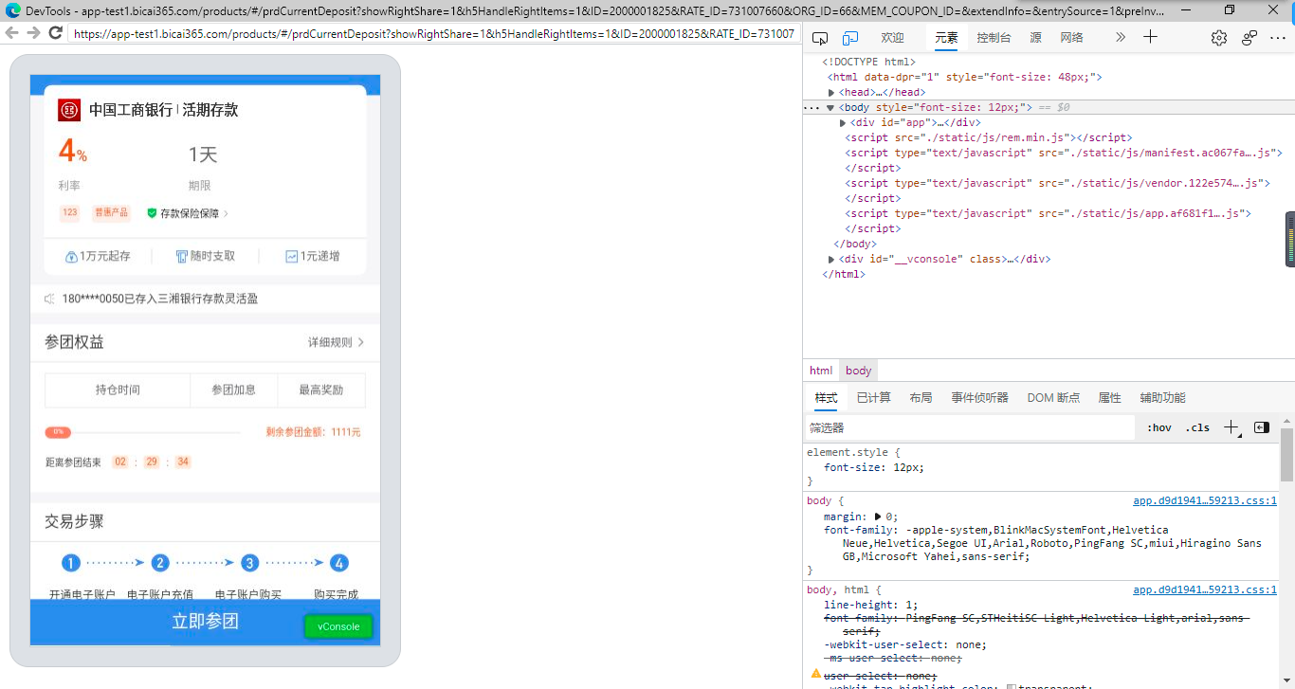Toggle computed styles sidebar icon
The height and width of the screenshot is (689, 1295).
[x=1261, y=427]
